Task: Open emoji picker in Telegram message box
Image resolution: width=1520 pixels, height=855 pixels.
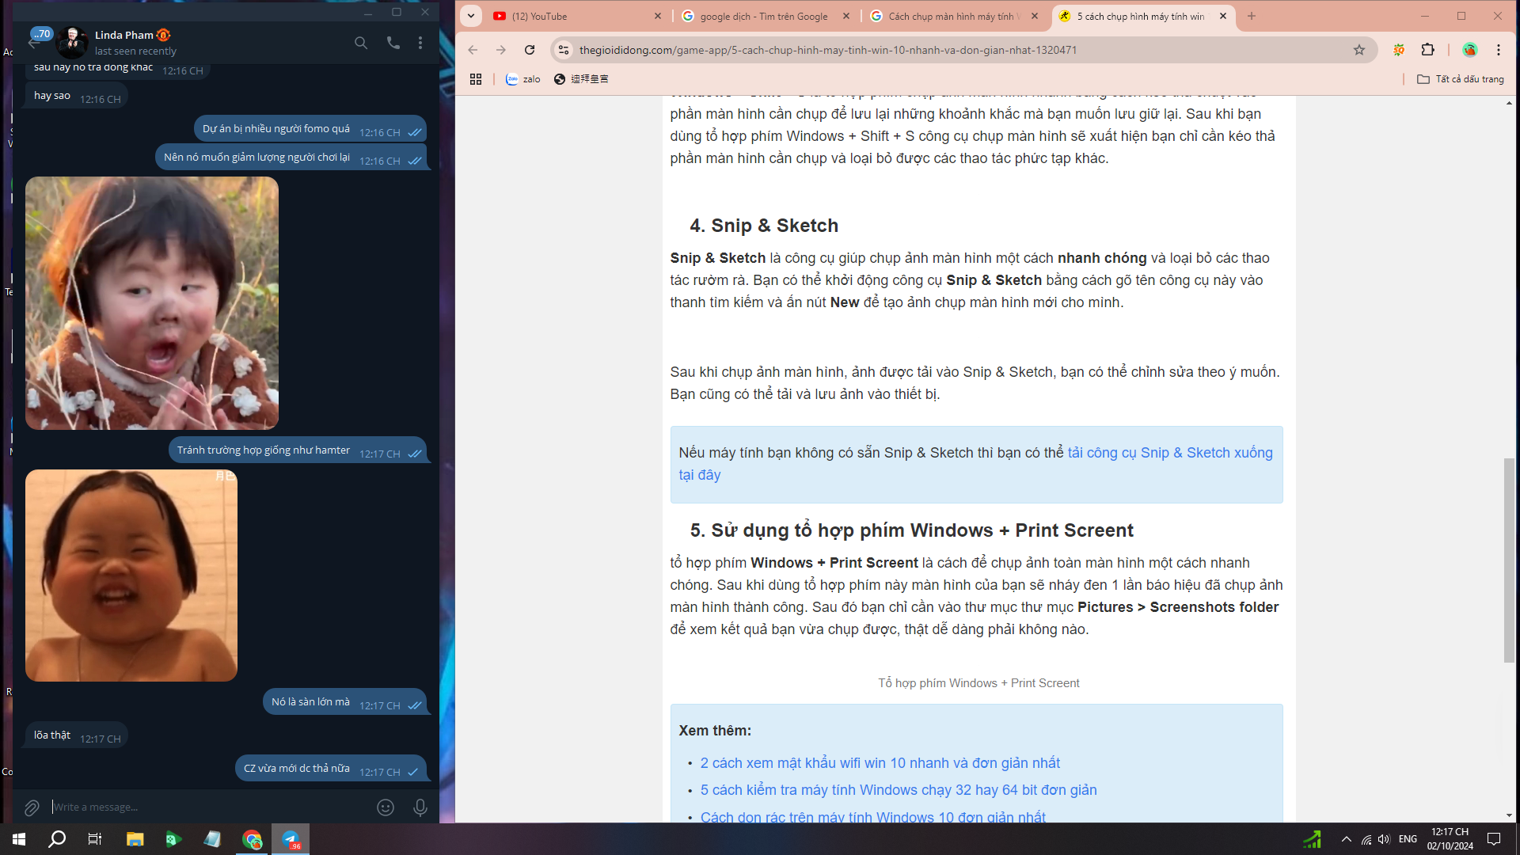Action: click(x=386, y=807)
